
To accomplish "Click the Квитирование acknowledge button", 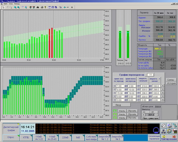I will (169, 137).
